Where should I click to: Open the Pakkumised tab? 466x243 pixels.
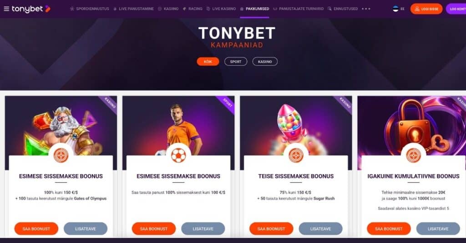tap(254, 9)
